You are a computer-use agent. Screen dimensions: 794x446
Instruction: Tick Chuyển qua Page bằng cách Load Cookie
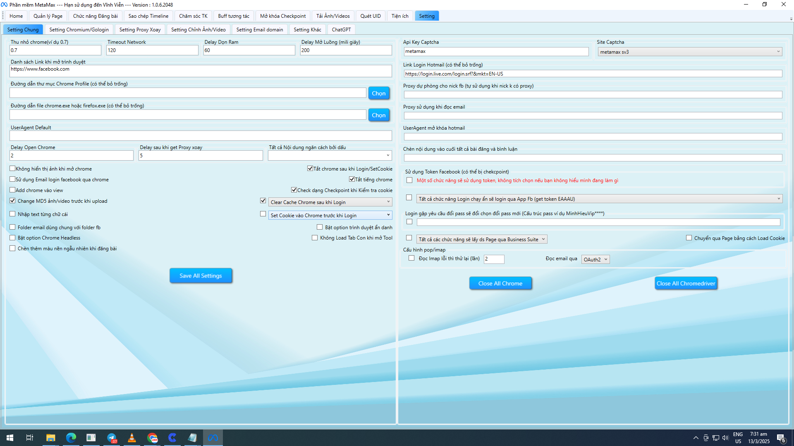coord(689,238)
